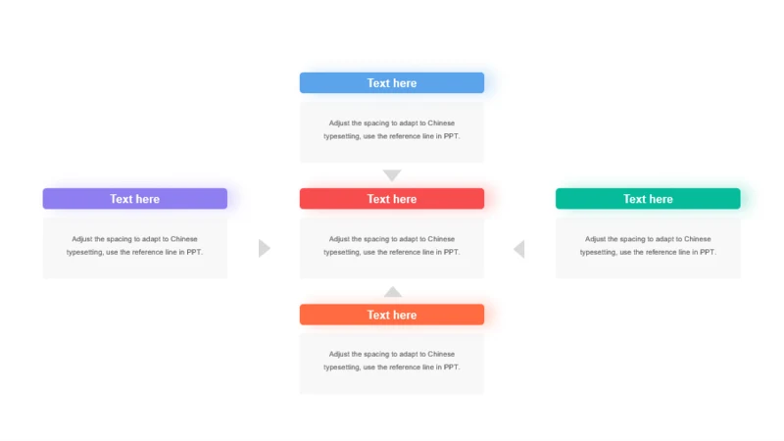Screen dimensions: 784x441
Task: Click the word Text in the red header
Action: click(378, 199)
